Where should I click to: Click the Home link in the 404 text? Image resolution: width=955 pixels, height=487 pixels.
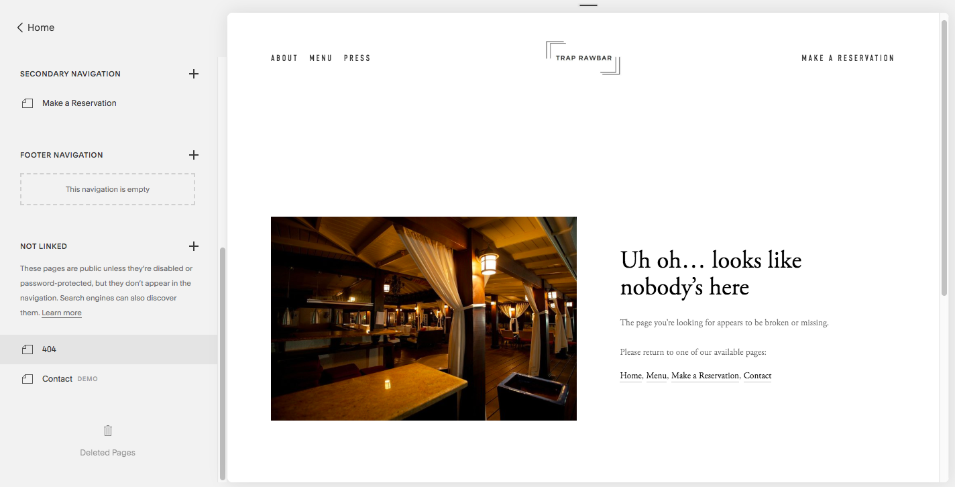click(630, 376)
